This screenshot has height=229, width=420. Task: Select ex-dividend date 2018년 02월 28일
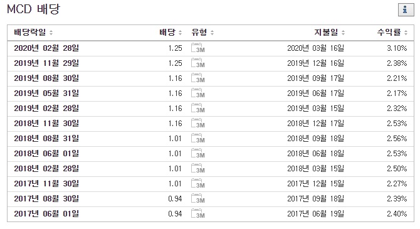tap(46, 168)
